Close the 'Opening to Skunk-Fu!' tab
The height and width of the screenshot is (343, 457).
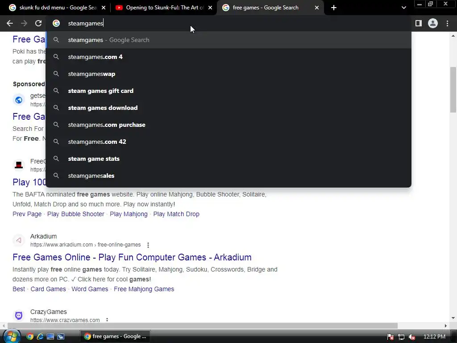pos(210,8)
